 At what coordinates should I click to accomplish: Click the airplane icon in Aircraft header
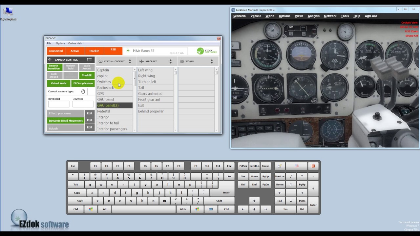[x=141, y=61]
